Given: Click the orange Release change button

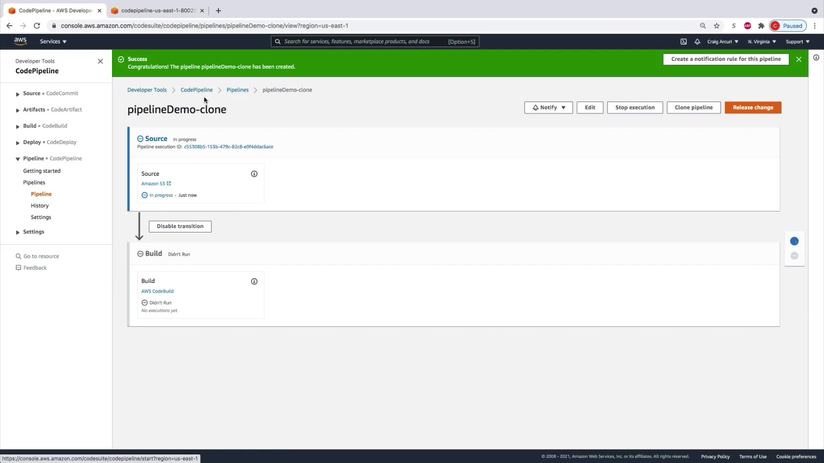Looking at the screenshot, I should [753, 108].
